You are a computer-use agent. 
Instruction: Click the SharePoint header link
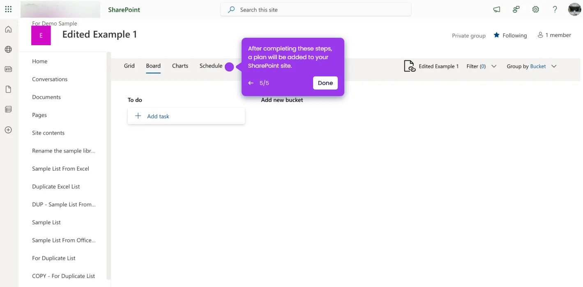(124, 9)
